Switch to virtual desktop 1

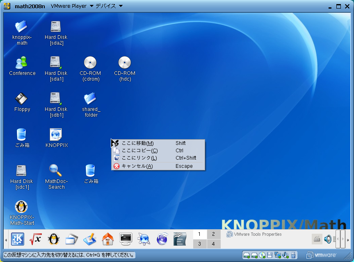[x=200, y=234]
